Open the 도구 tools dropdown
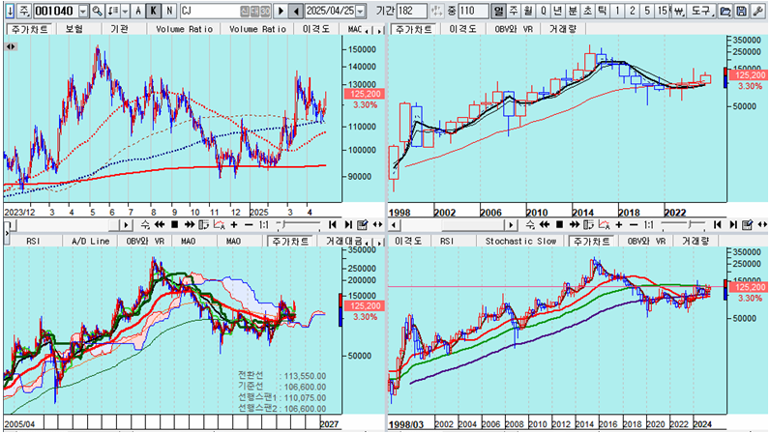Screen dimensions: 770x433 [701, 11]
